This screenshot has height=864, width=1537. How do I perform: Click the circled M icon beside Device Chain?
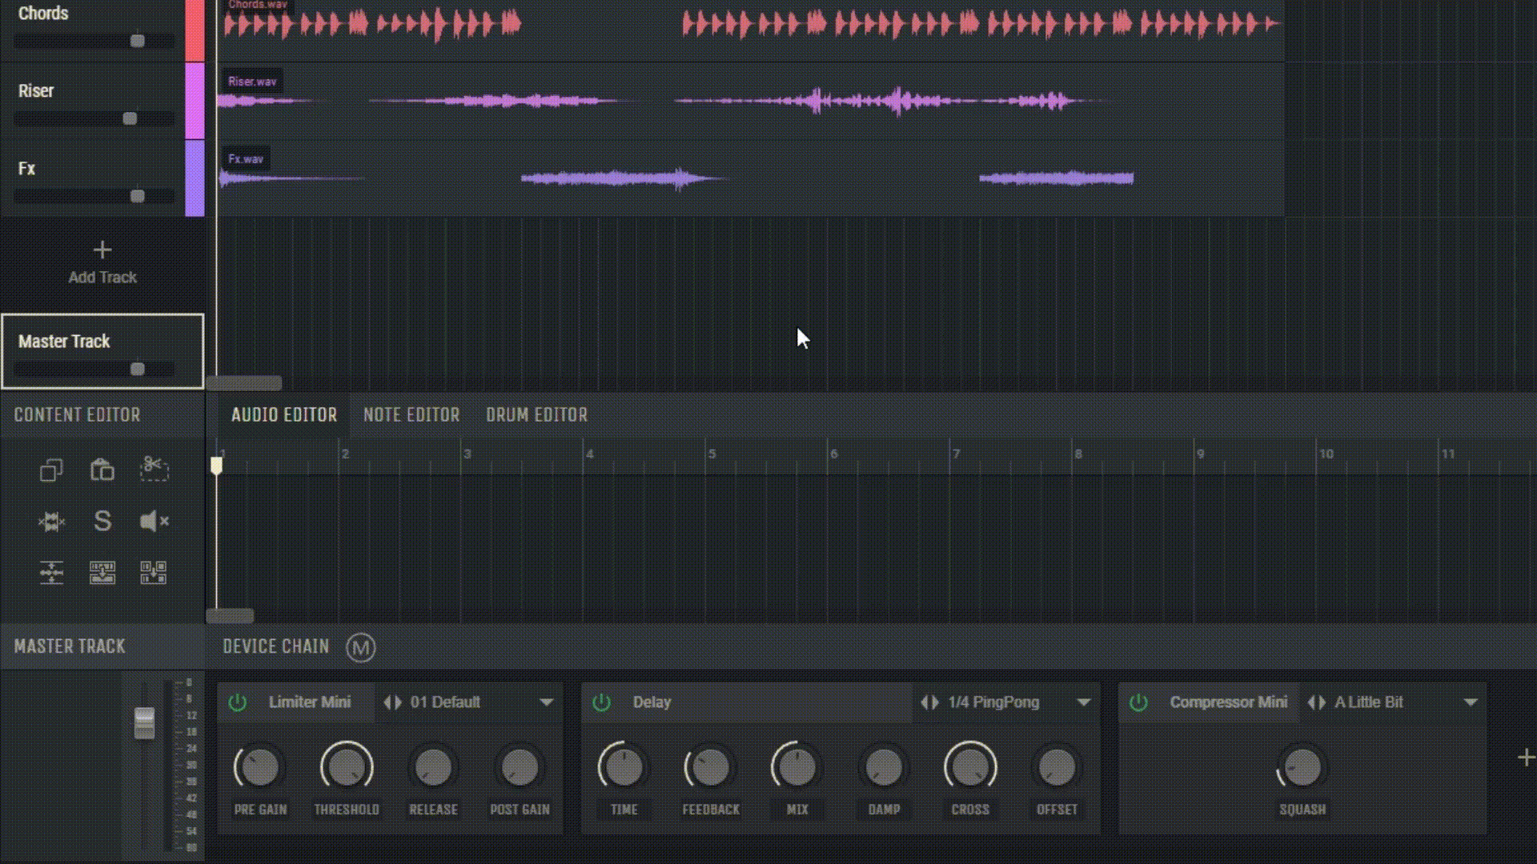(x=360, y=647)
